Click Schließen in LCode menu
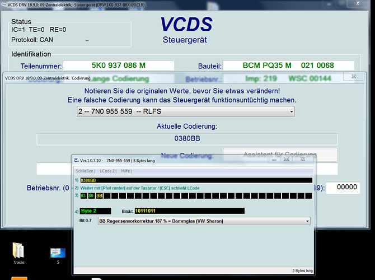Image resolution: width=375 pixels, height=280 pixels. tap(85, 171)
